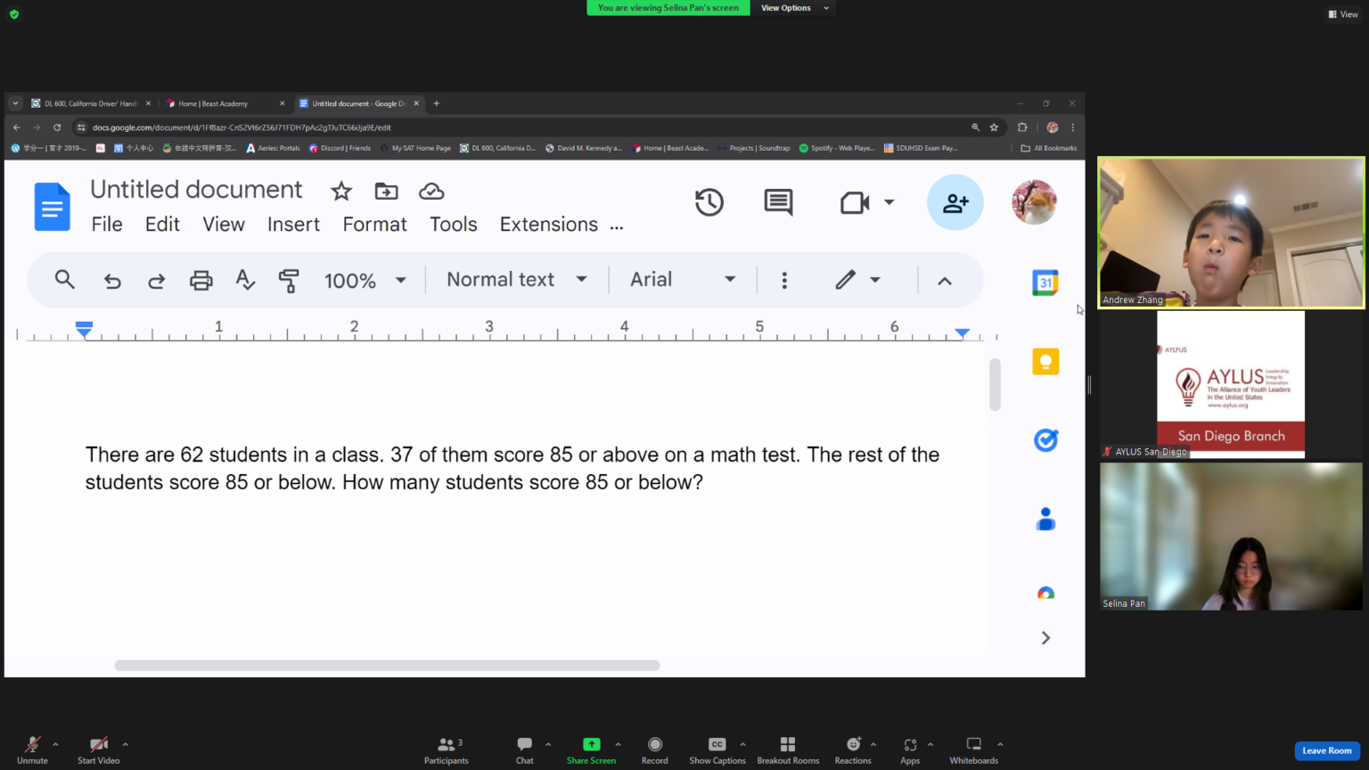Open Normal text style dropdown
The image size is (1369, 770).
pos(517,280)
